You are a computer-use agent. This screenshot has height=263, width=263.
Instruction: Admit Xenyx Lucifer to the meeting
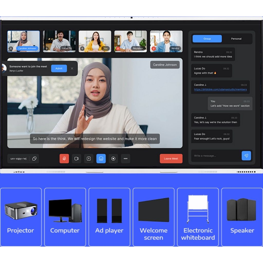click(59, 68)
